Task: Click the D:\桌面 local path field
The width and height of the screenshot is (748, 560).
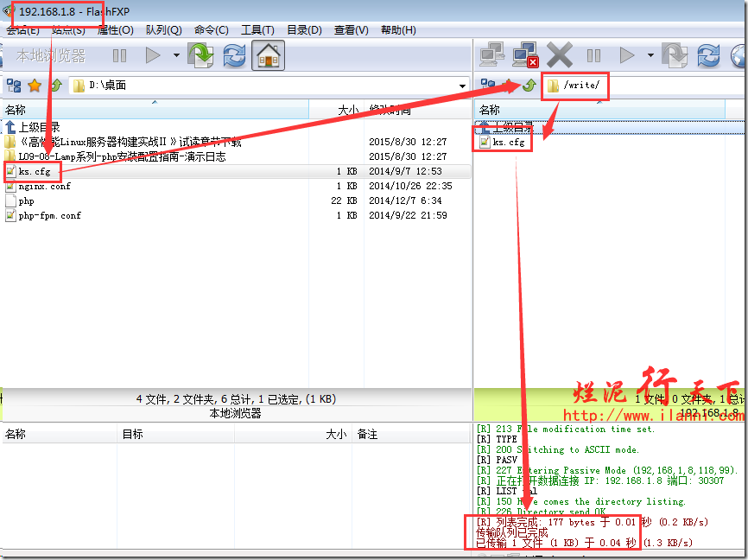Action: (x=269, y=86)
